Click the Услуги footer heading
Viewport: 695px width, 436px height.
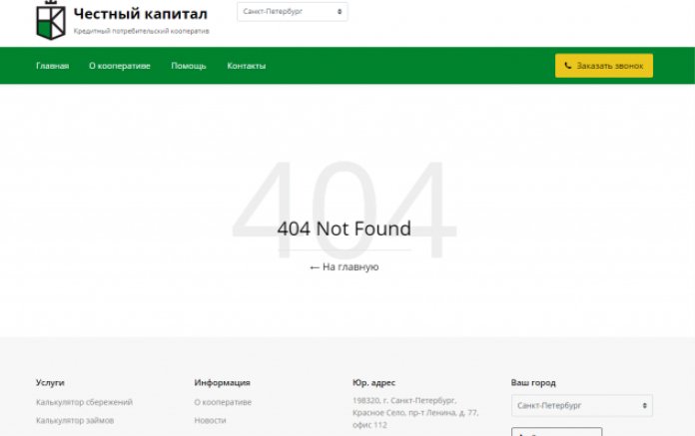coord(50,382)
